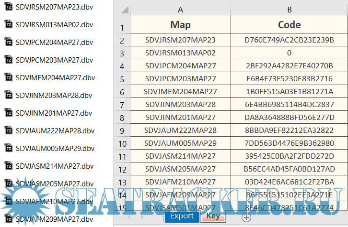
Task: Select column B header
Action: pyautogui.click(x=289, y=10)
